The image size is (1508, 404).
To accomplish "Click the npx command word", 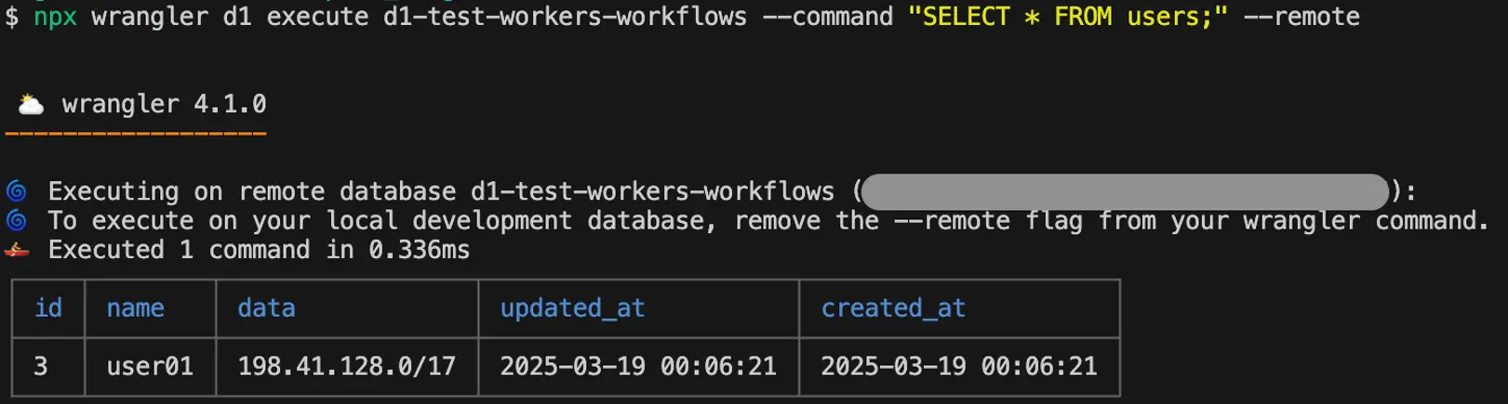I will coord(55,17).
